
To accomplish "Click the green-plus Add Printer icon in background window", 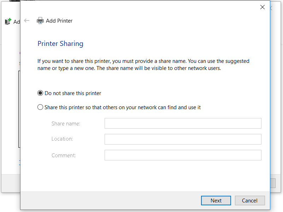I will (8, 21).
